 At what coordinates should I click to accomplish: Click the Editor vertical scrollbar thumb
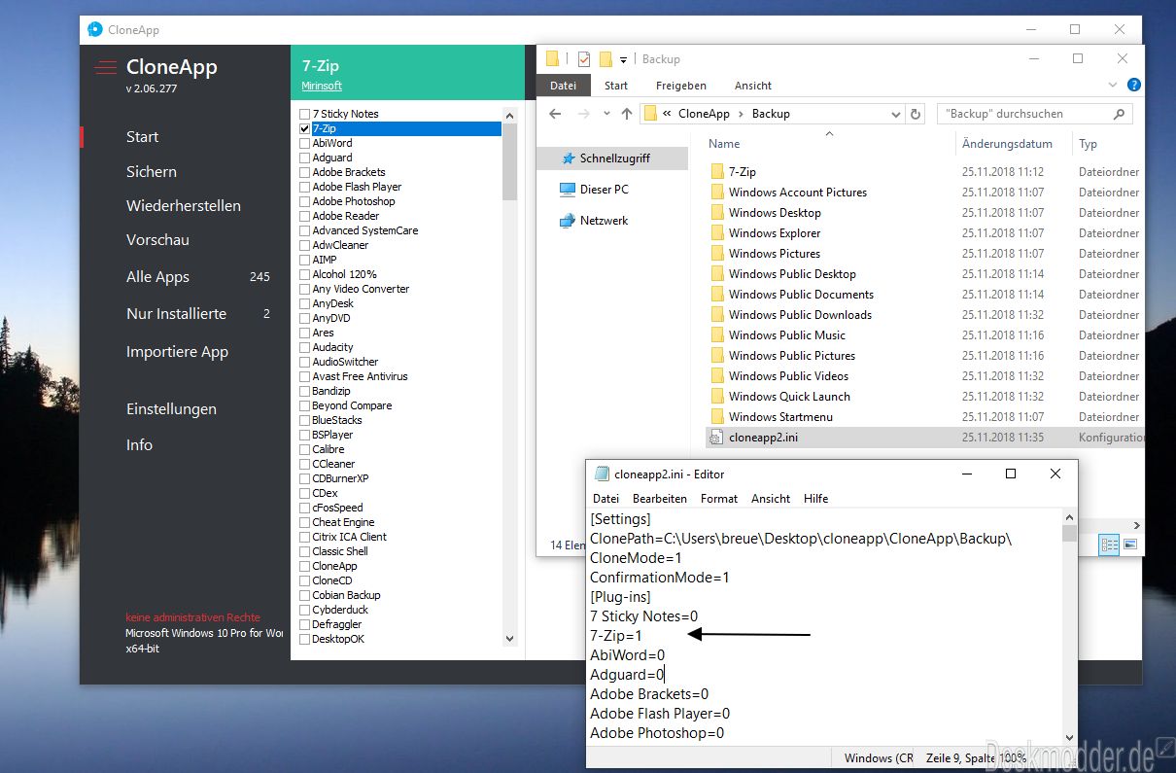tap(1069, 534)
